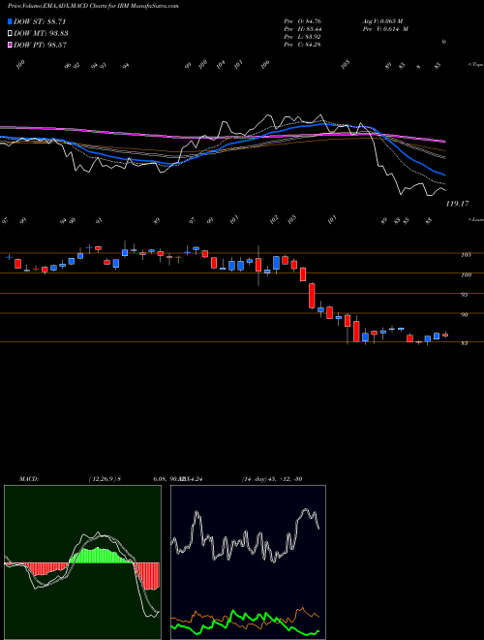
Task: Click the '(14 day) 45, -12, -30' ADX text
Action: tap(272, 479)
